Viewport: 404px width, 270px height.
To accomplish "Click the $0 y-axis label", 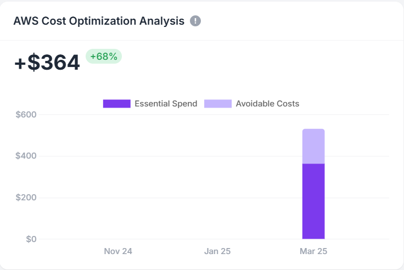I will 30,239.
